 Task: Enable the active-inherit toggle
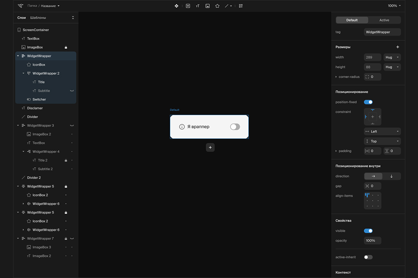pyautogui.click(x=368, y=257)
